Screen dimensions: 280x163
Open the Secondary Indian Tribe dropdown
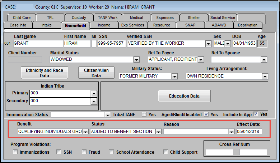pyautogui.click(x=94, y=101)
